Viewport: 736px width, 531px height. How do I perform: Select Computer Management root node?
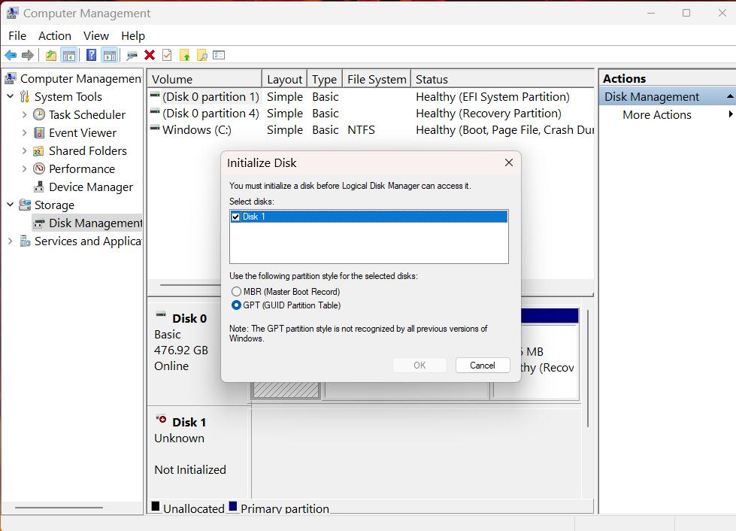[x=80, y=78]
